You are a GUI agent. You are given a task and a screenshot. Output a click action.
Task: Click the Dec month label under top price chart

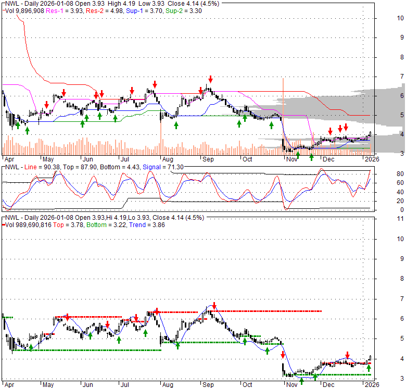(328, 159)
